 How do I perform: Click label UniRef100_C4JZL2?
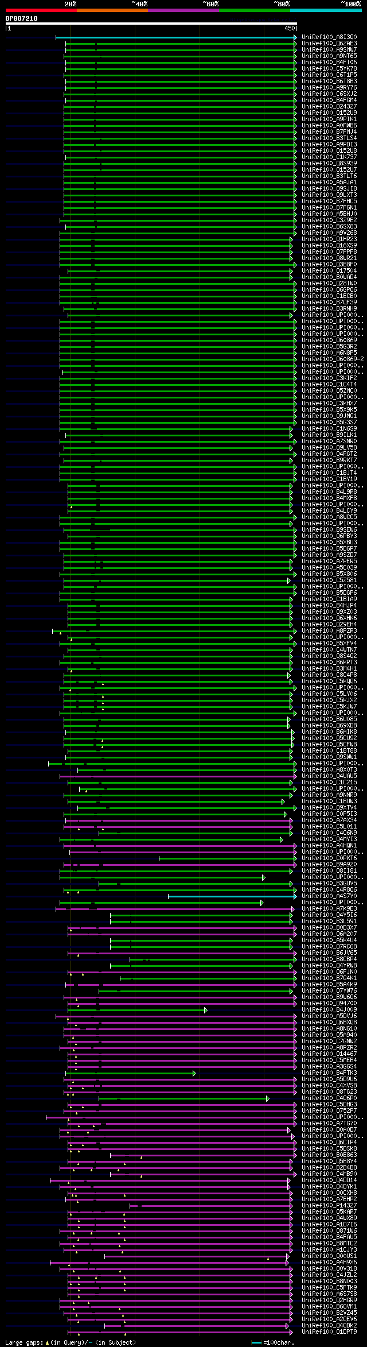point(329,1275)
